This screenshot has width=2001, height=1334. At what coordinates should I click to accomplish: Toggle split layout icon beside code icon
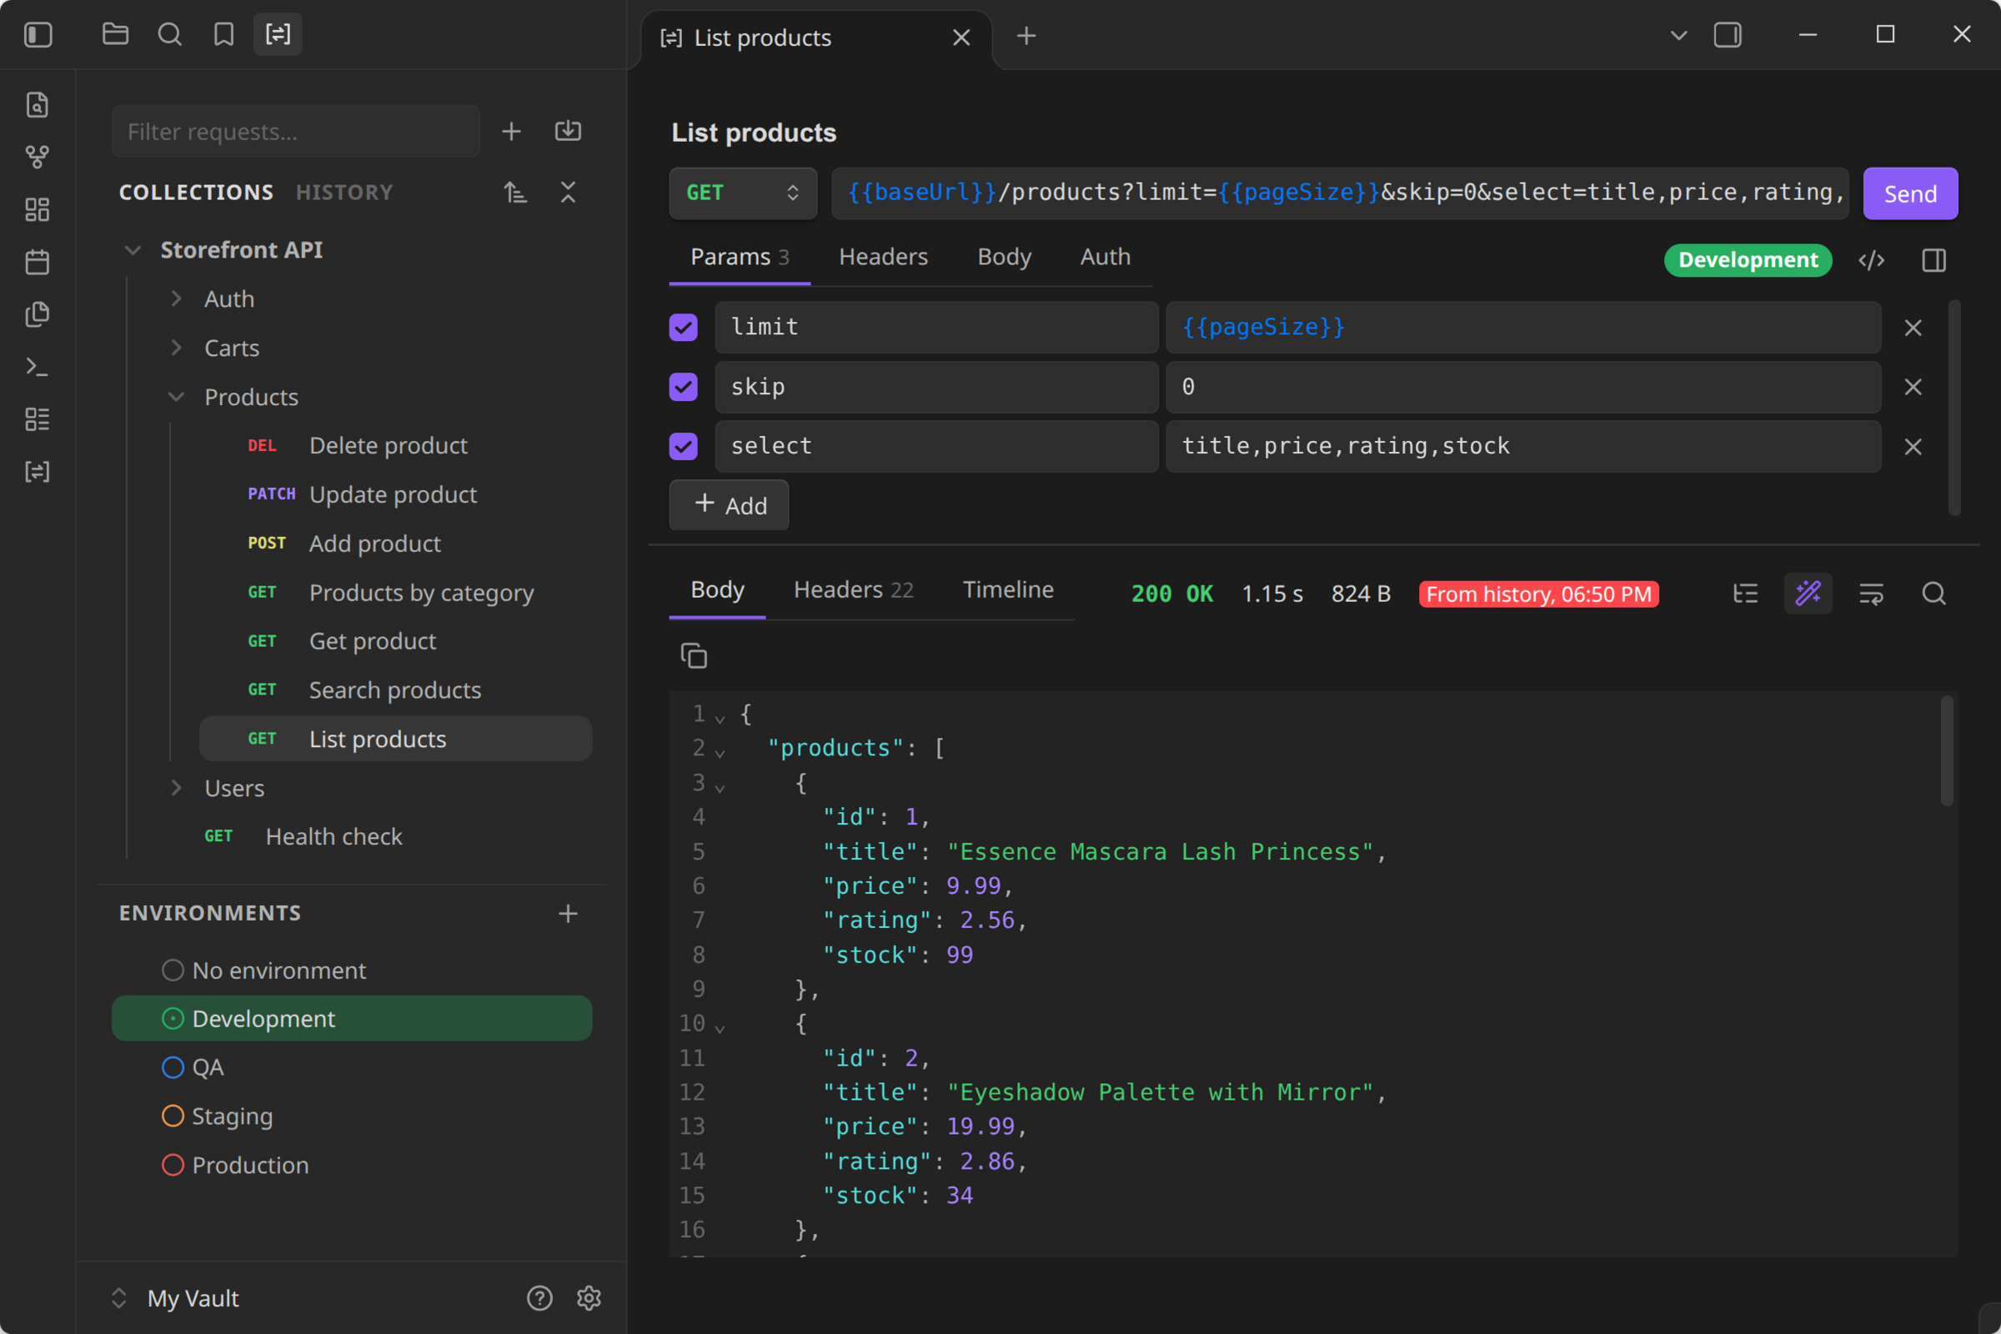click(1933, 260)
